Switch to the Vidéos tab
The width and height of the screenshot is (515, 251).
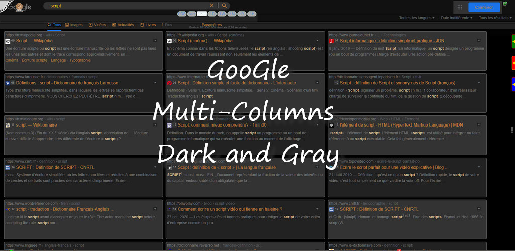[x=97, y=25]
